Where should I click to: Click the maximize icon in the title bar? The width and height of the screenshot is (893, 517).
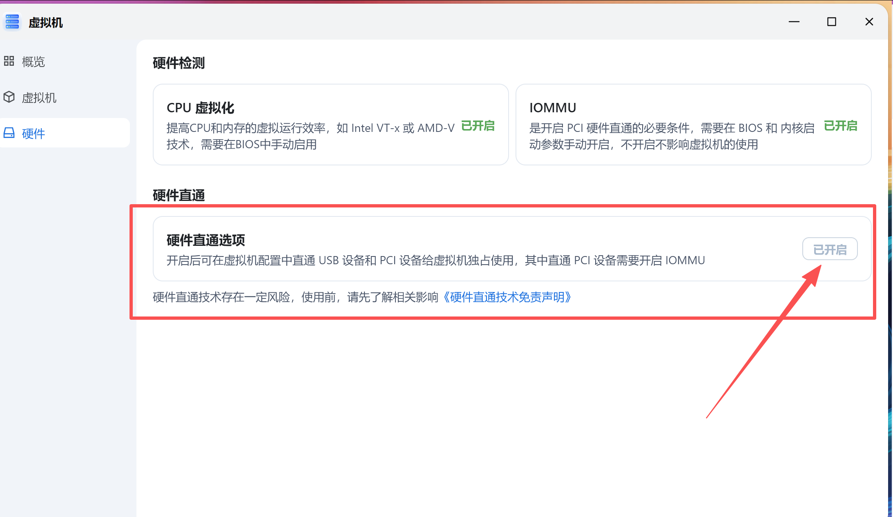click(x=832, y=22)
